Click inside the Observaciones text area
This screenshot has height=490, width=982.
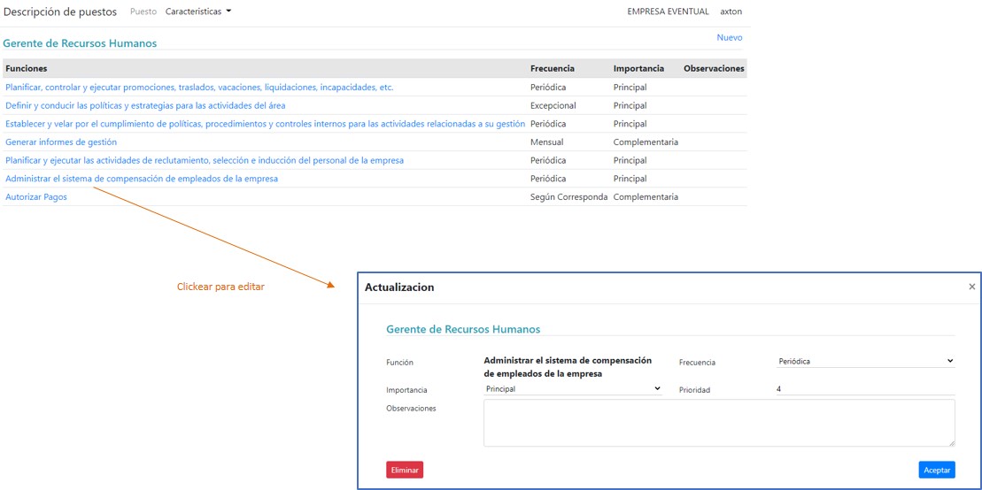coord(718,423)
